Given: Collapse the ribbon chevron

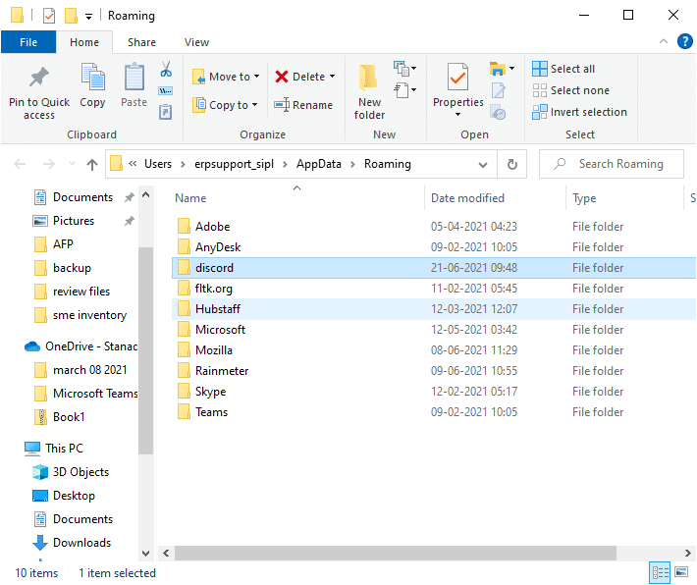Looking at the screenshot, I should tap(664, 42).
